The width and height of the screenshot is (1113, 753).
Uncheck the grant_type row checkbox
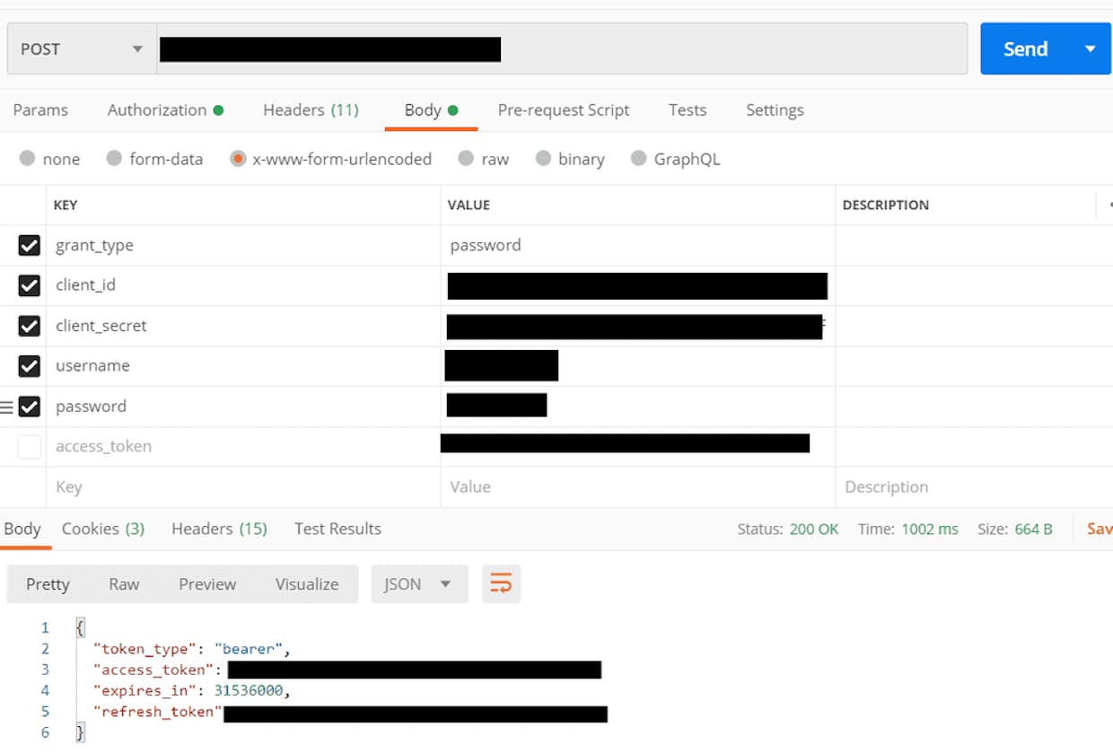(x=30, y=246)
